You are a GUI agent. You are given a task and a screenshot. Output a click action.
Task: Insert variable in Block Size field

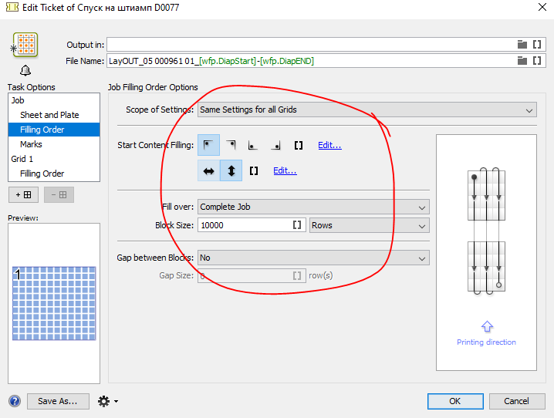click(x=297, y=225)
